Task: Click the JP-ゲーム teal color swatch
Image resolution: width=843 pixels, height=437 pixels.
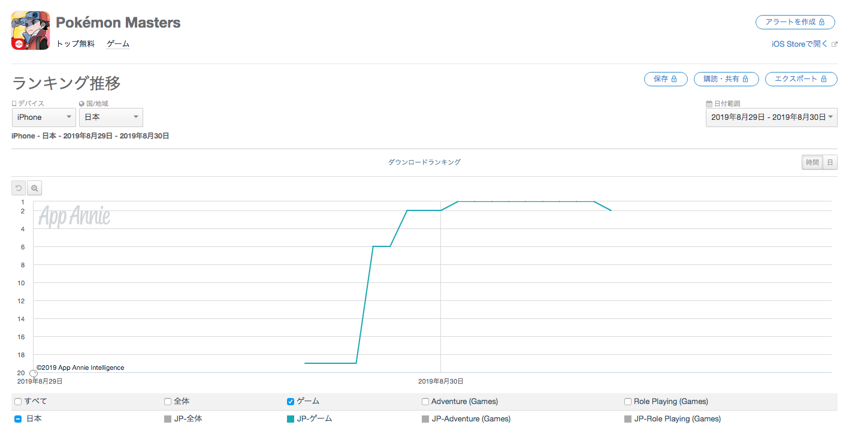Action: (291, 419)
